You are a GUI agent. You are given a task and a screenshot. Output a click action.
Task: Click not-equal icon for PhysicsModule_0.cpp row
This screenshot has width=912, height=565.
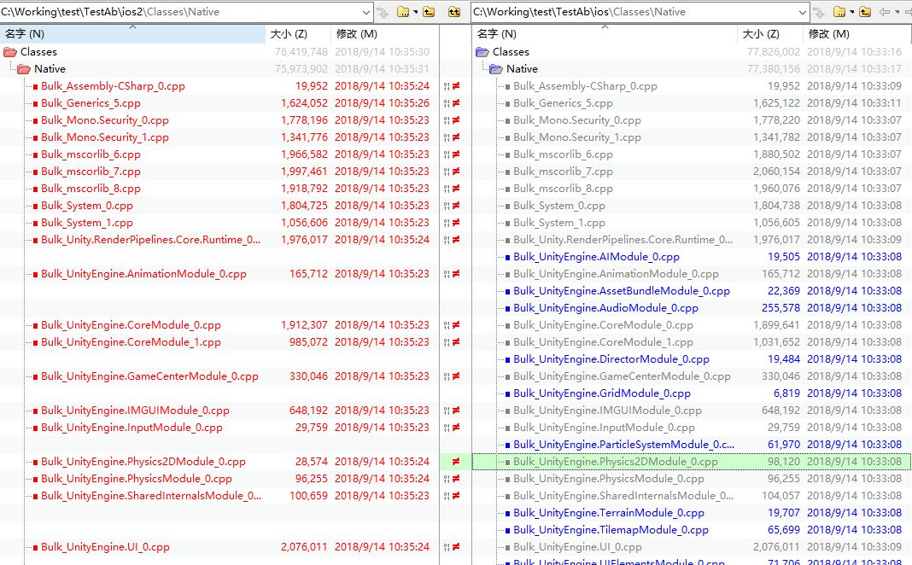pyautogui.click(x=456, y=479)
